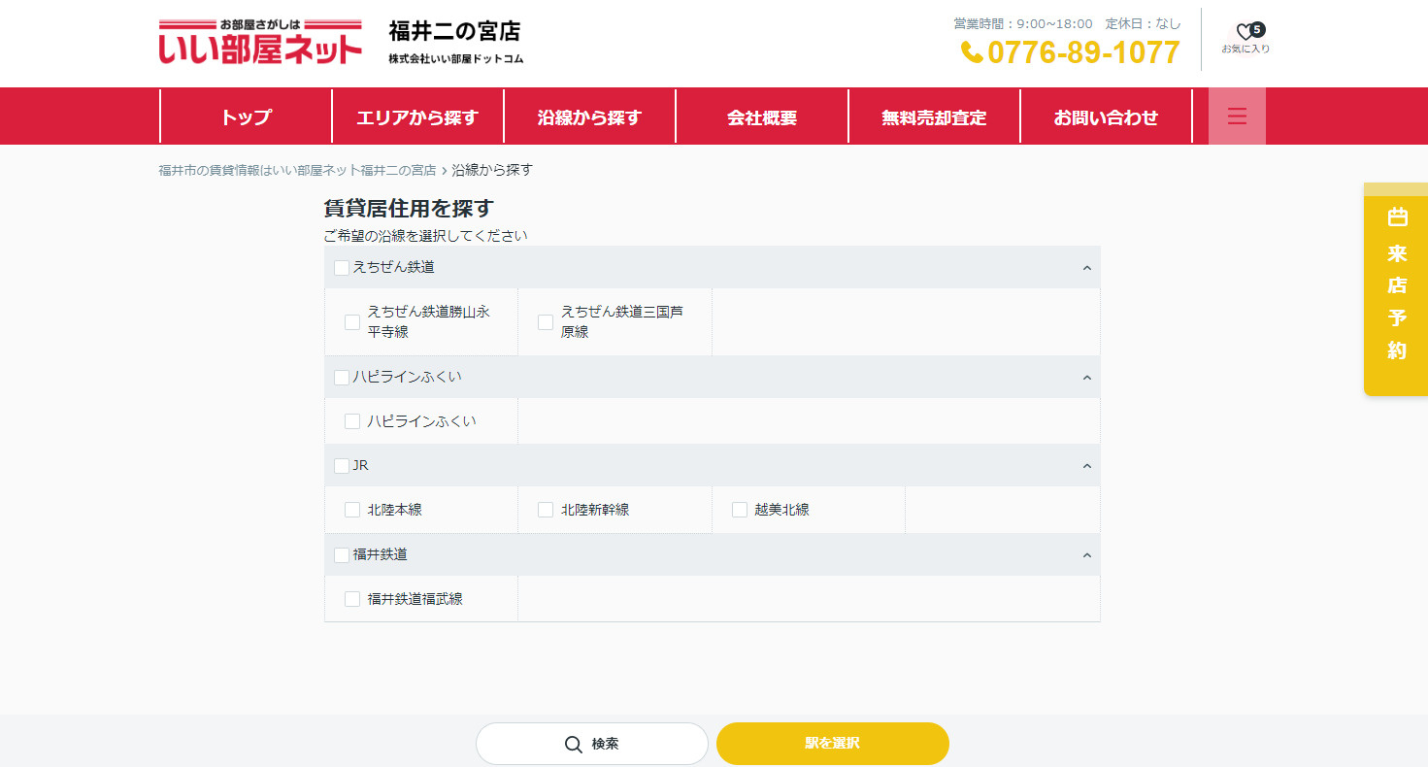The height and width of the screenshot is (767, 1428).
Task: Open the hamburger menu
Action: (x=1236, y=117)
